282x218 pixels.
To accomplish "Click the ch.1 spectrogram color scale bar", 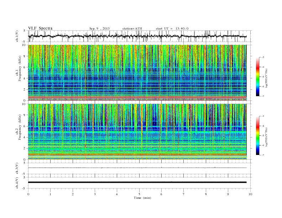I will pos(257,77).
